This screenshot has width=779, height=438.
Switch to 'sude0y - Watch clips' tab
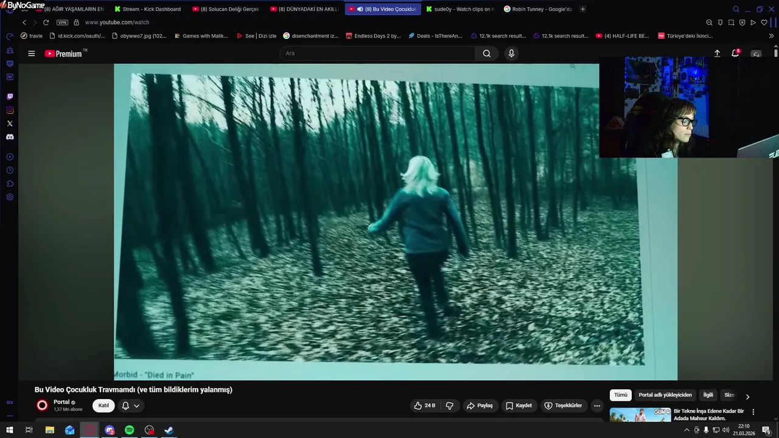[459, 9]
